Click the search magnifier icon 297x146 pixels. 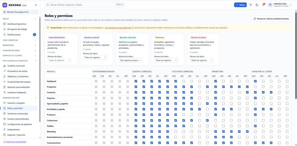pos(48,5)
